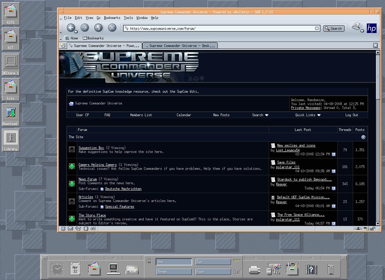Open the New Posts link
The image size is (385, 280).
(x=221, y=115)
